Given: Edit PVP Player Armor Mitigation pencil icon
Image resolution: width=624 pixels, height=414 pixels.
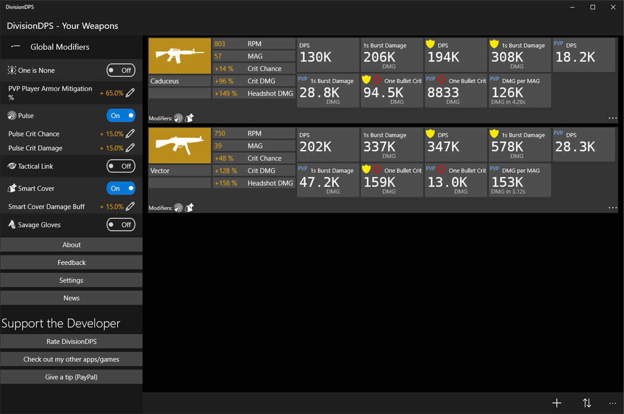Looking at the screenshot, I should click(130, 93).
